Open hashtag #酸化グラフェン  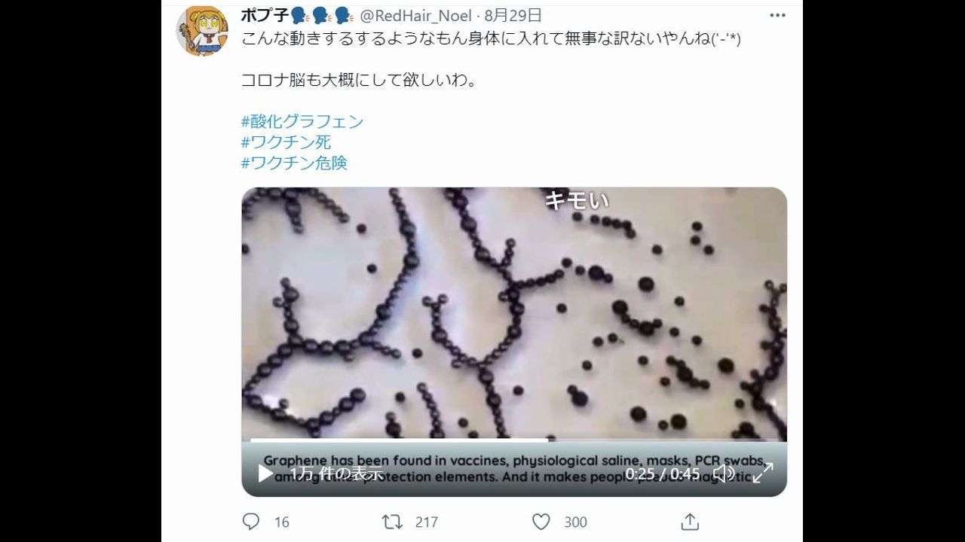302,121
